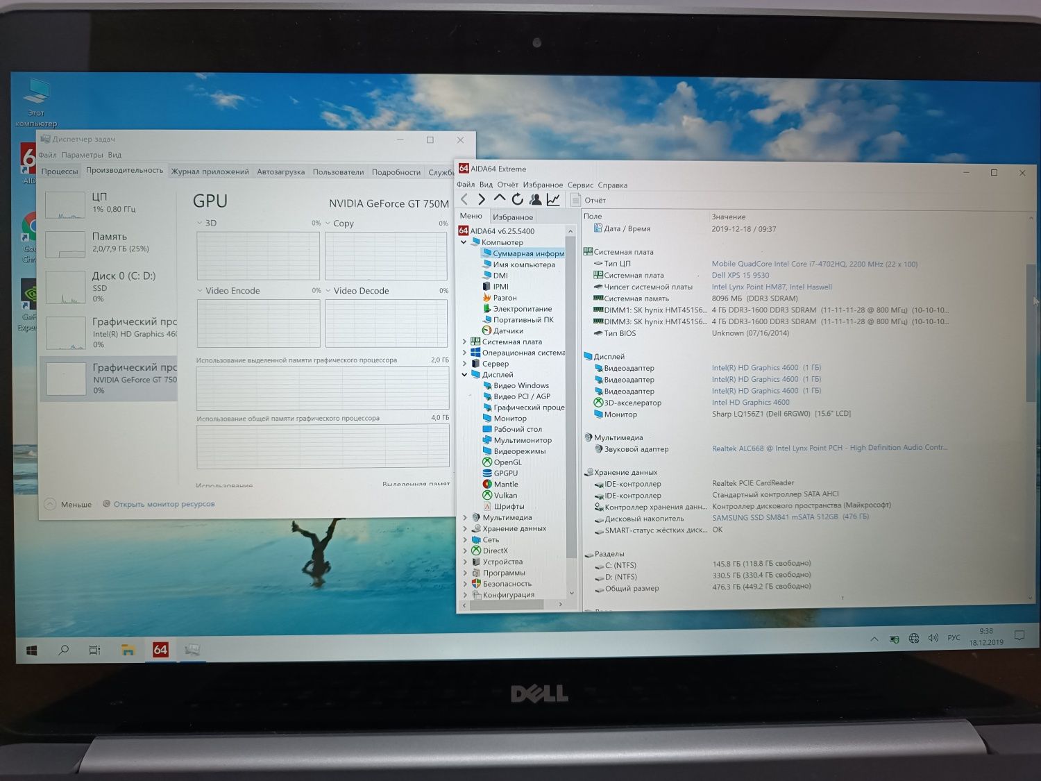The image size is (1041, 781).
Task: Click the Windows Start button
Action: pos(31,650)
